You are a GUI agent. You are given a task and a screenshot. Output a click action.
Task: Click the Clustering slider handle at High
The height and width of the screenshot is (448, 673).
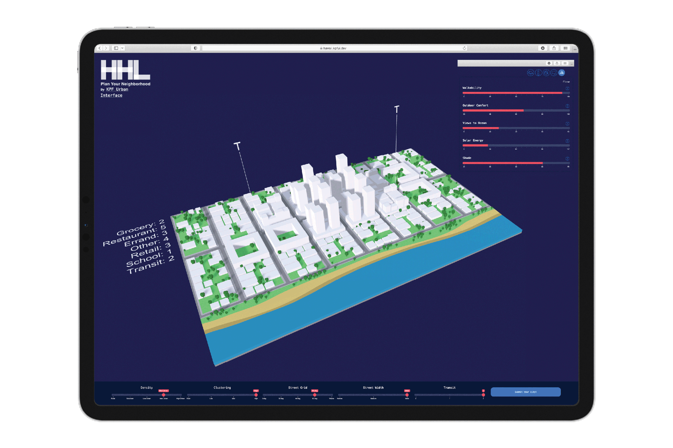[256, 395]
